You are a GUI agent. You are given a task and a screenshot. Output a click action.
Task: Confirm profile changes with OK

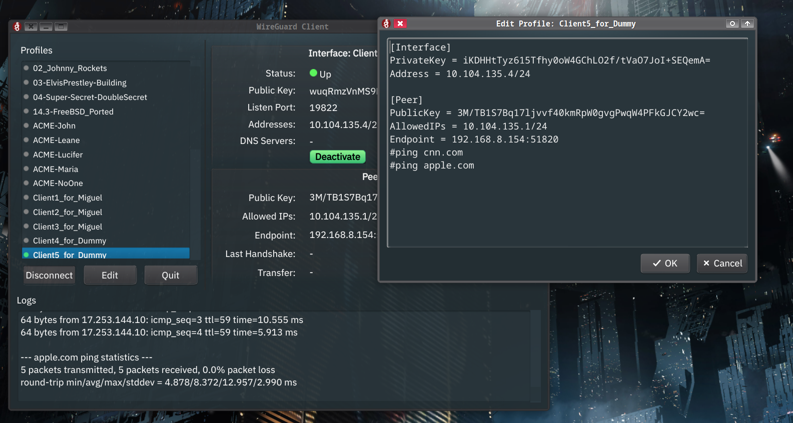point(665,263)
